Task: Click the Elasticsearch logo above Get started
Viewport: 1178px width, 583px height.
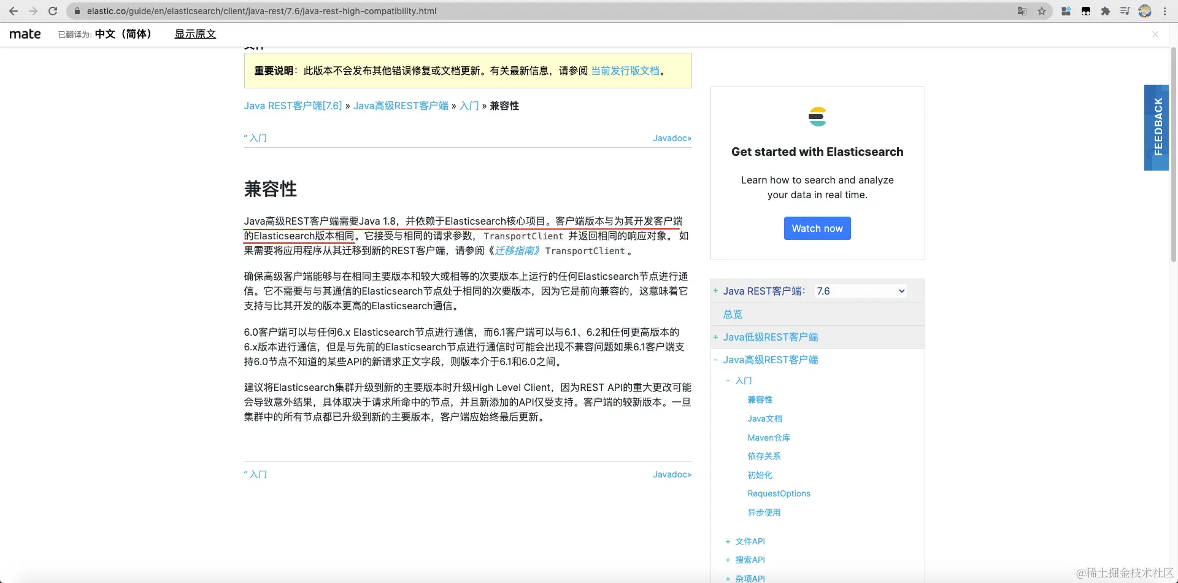Action: (x=817, y=116)
